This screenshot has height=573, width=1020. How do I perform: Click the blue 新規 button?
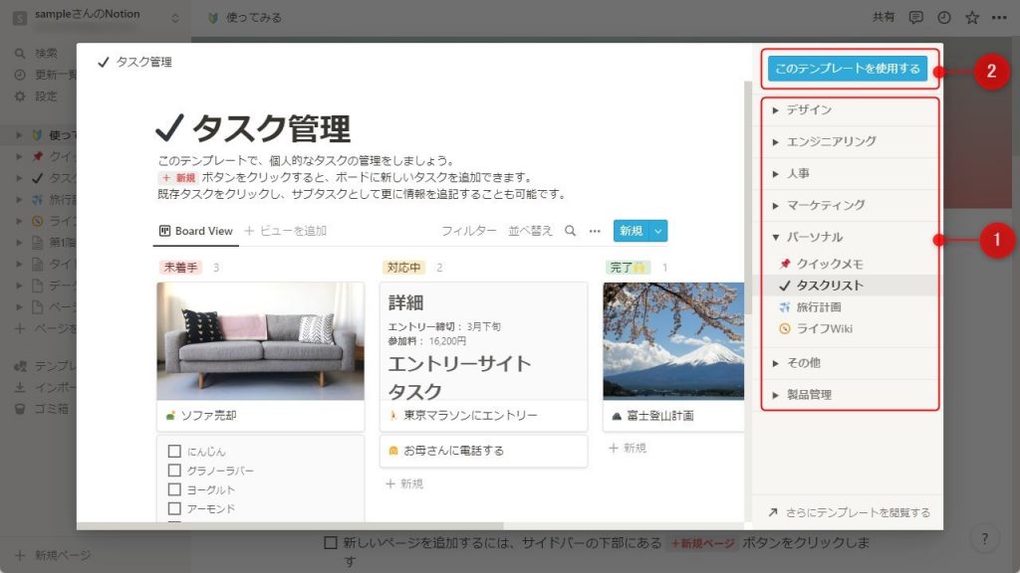pyautogui.click(x=631, y=231)
